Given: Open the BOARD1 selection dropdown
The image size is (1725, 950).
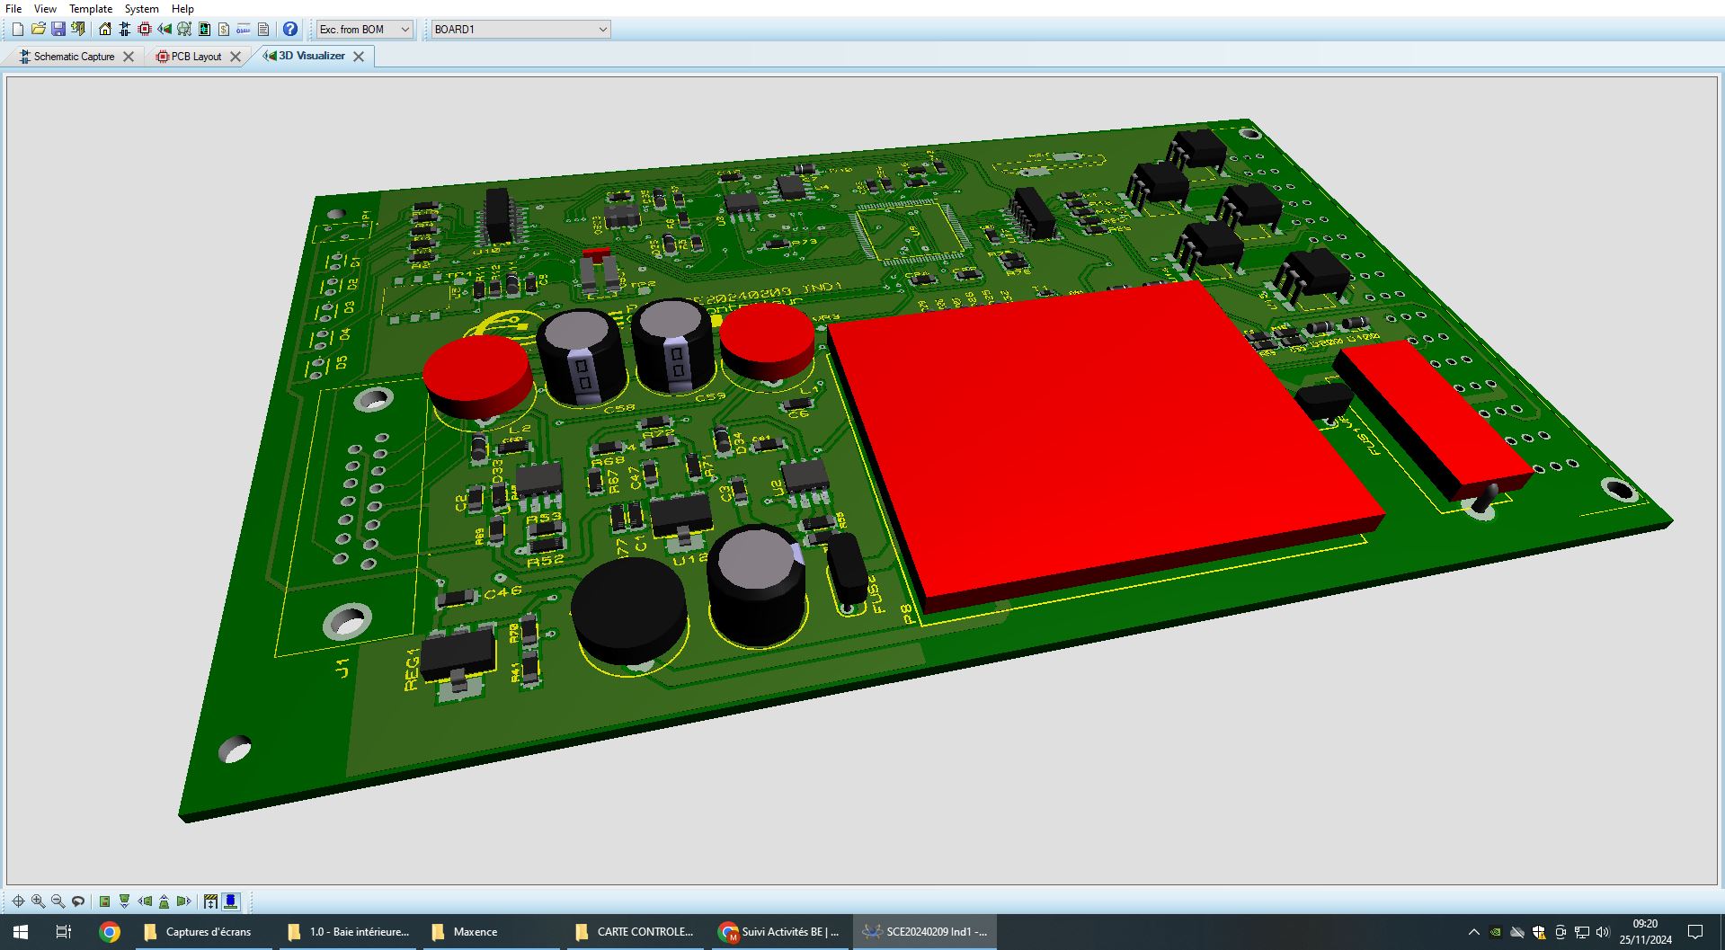Looking at the screenshot, I should tap(602, 29).
